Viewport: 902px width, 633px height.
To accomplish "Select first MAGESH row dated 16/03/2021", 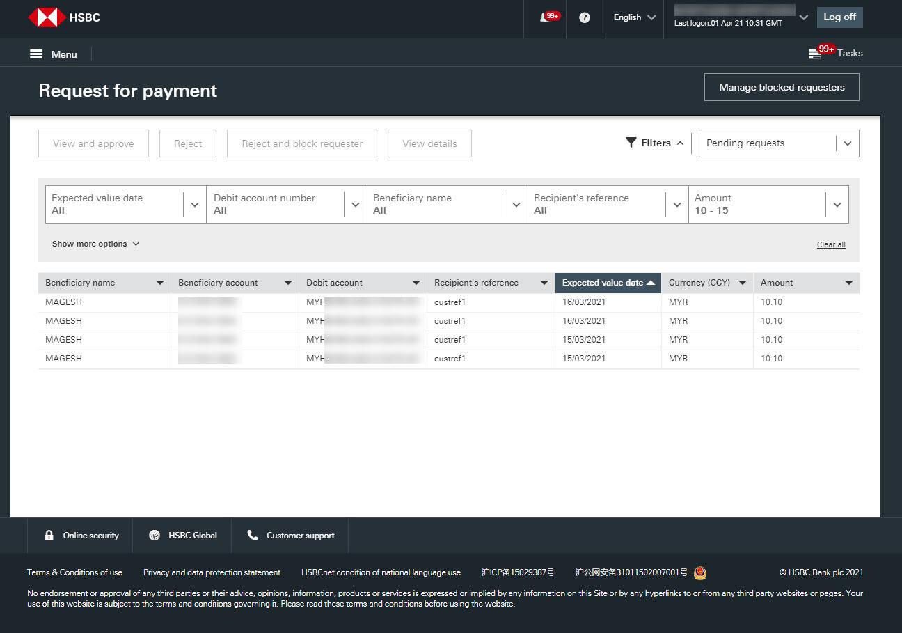I will (x=64, y=302).
